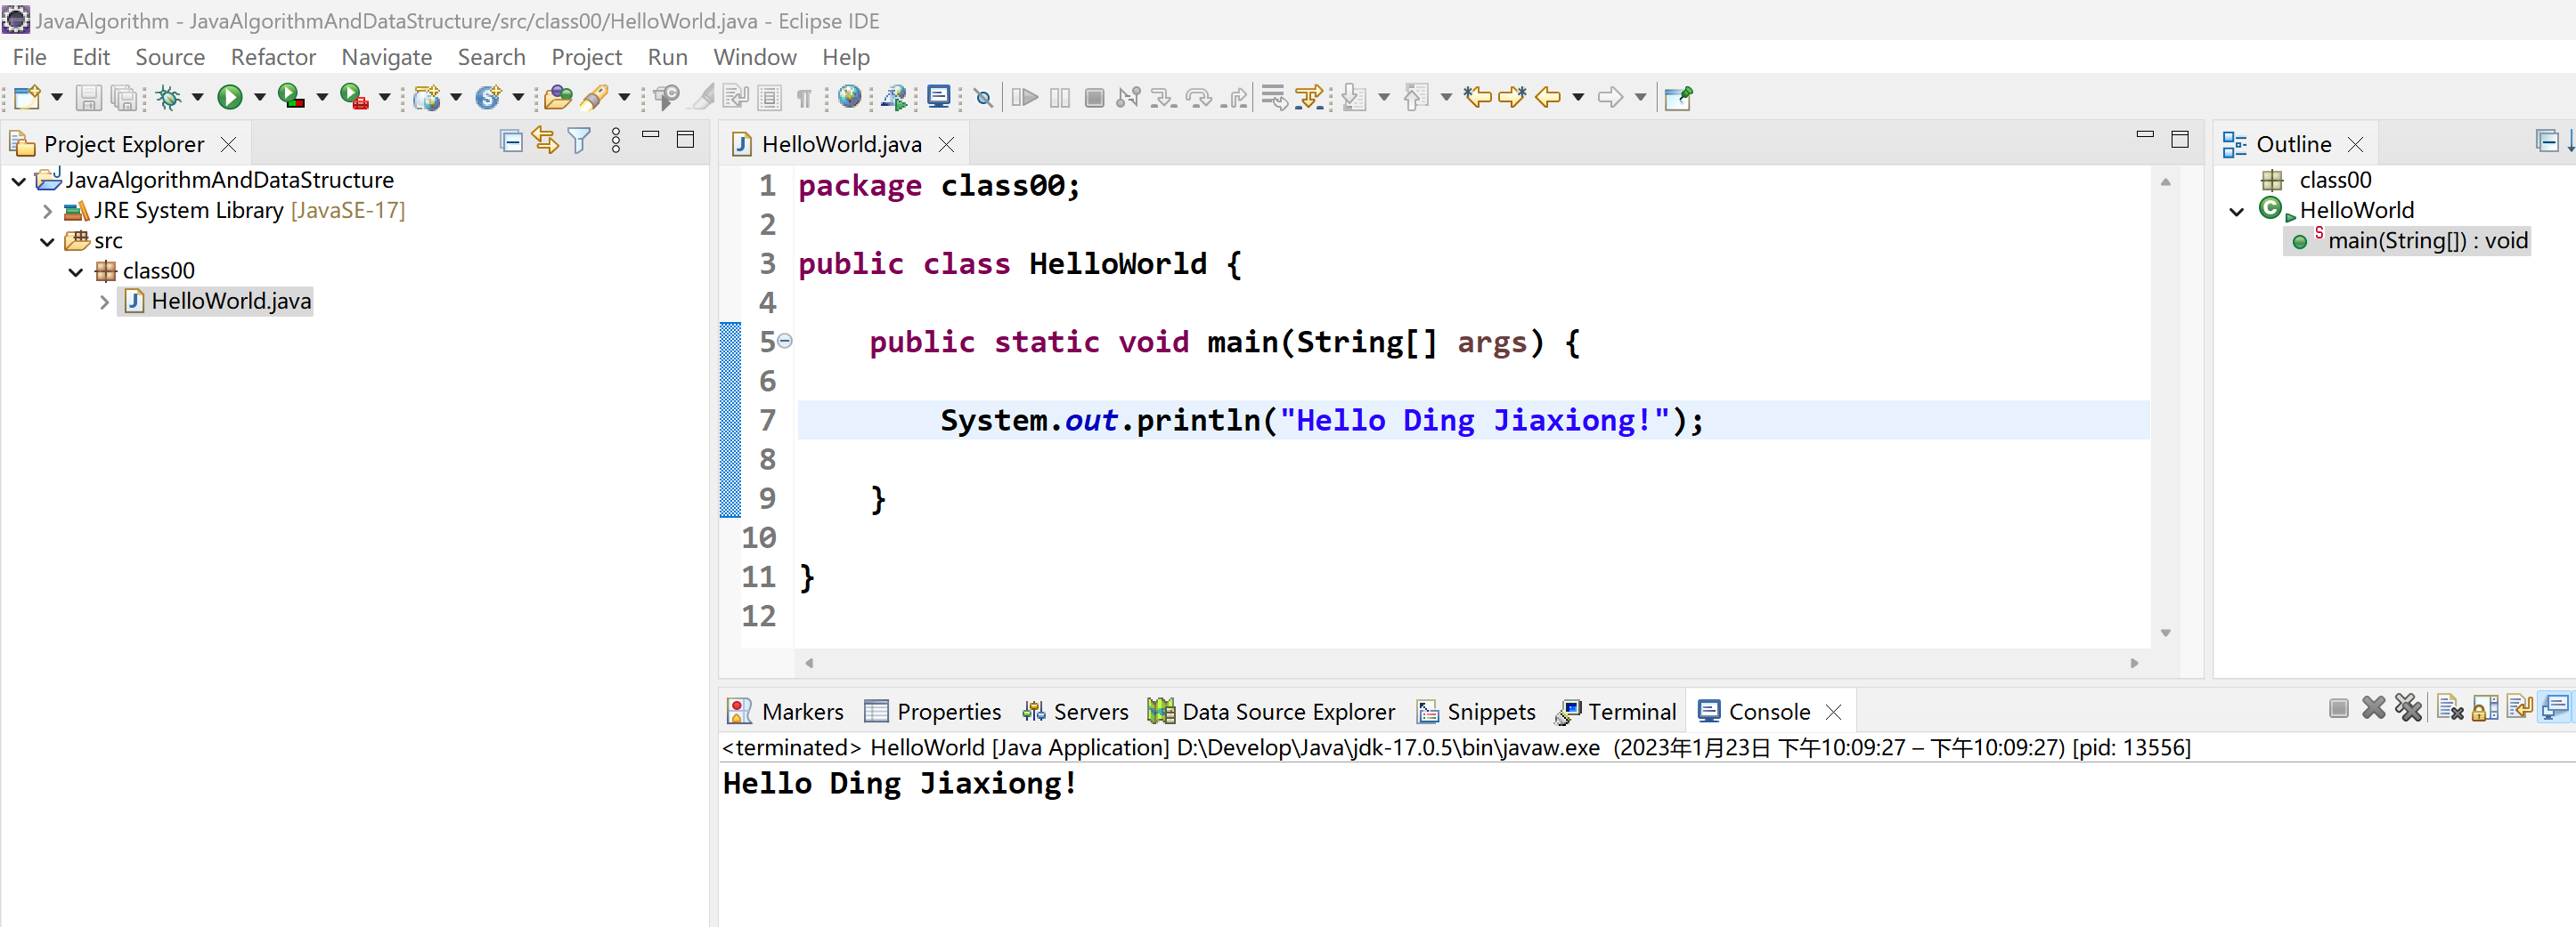Screen dimensions: 2576x927
Task: Click the Coverage run icon
Action: tap(291, 97)
